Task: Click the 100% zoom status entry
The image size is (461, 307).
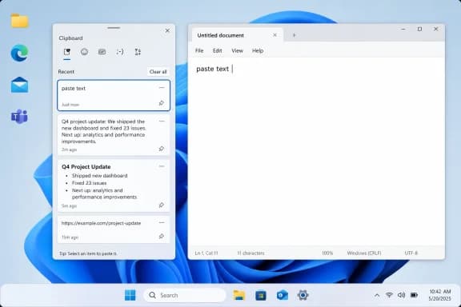Action: [327, 253]
